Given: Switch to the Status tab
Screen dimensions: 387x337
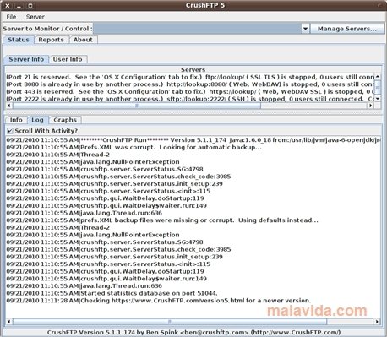Looking at the screenshot, I should point(19,40).
